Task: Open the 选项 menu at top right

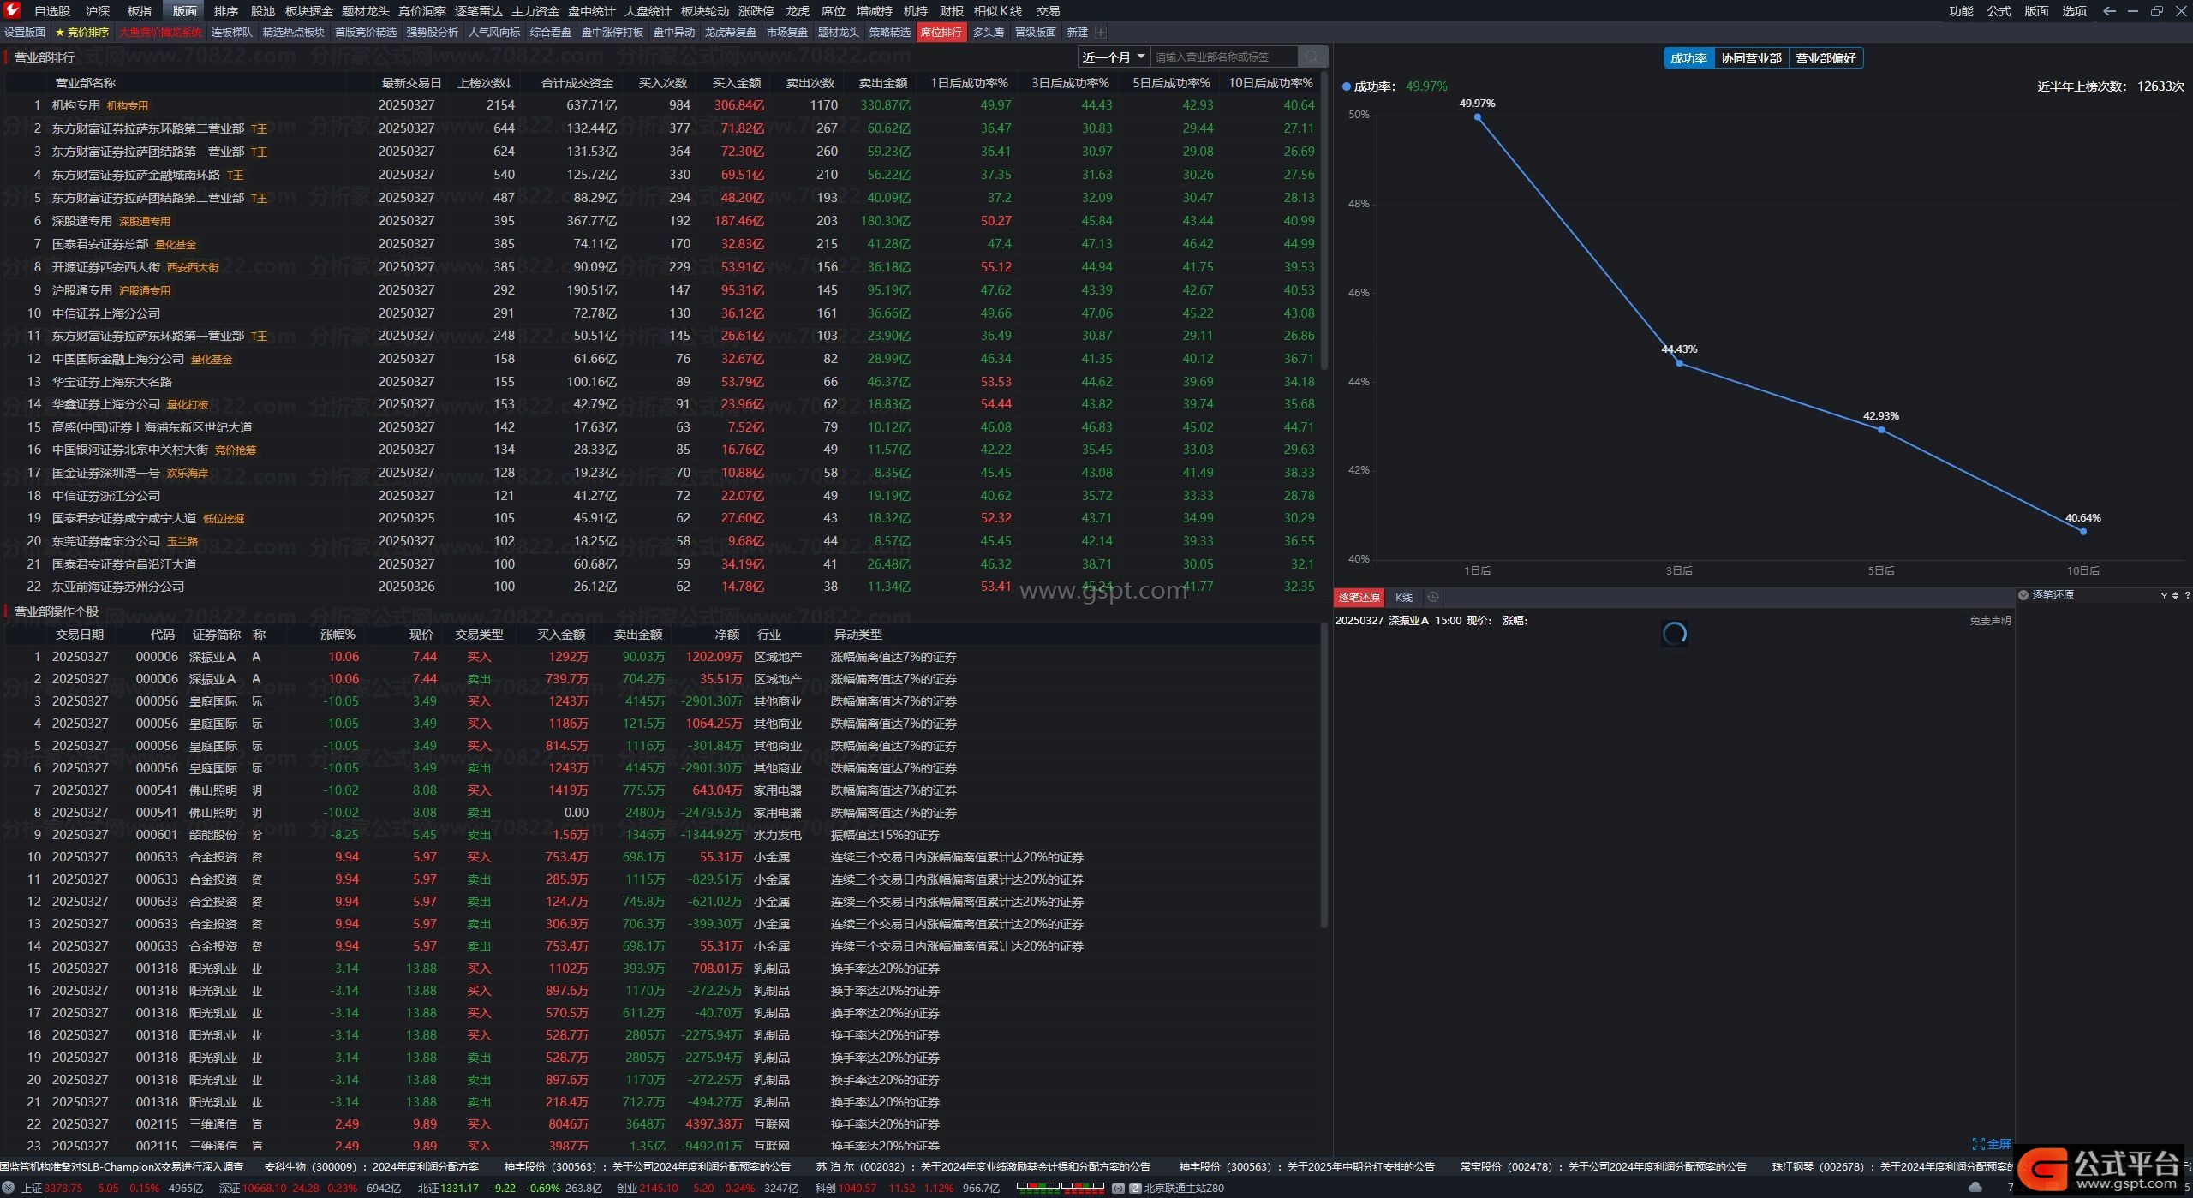Action: click(x=2074, y=11)
